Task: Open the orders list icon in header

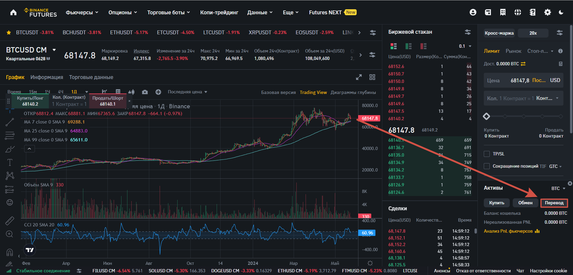Action: pos(503,12)
